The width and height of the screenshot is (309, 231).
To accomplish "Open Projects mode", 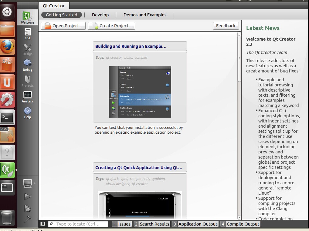I will pyautogui.click(x=28, y=81).
